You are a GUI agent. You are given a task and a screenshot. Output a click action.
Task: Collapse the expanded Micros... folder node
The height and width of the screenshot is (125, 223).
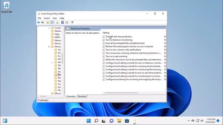pyautogui.click(x=49, y=47)
